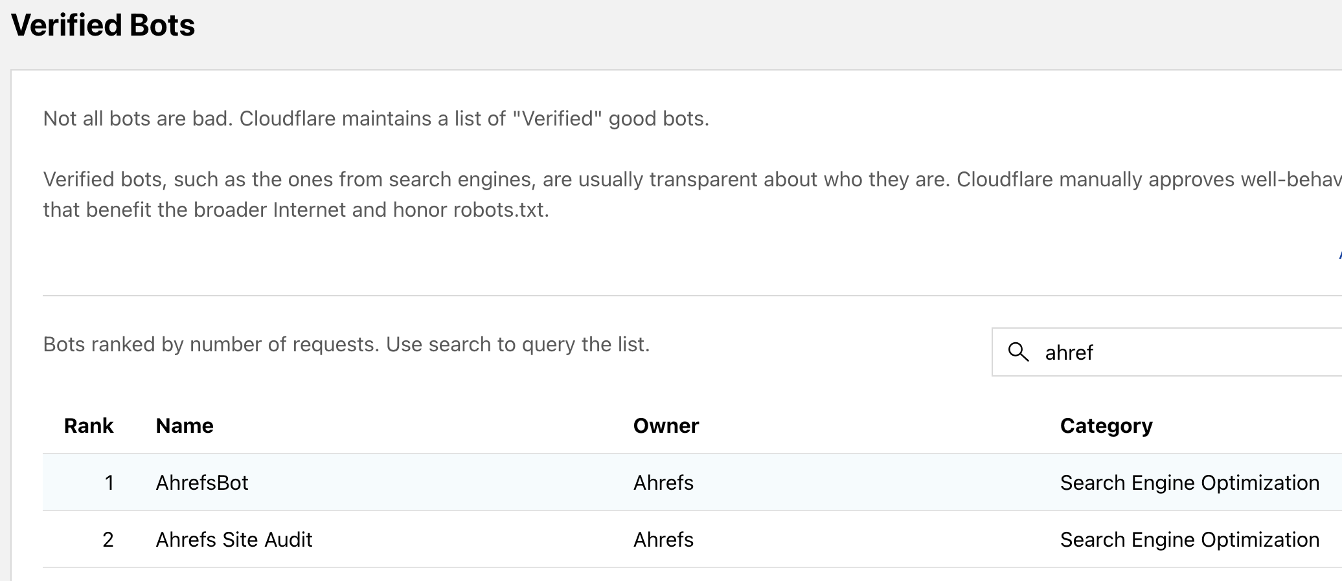Select the AhrefsBot name cell
Viewport: 1342px width, 581px height.
point(202,483)
